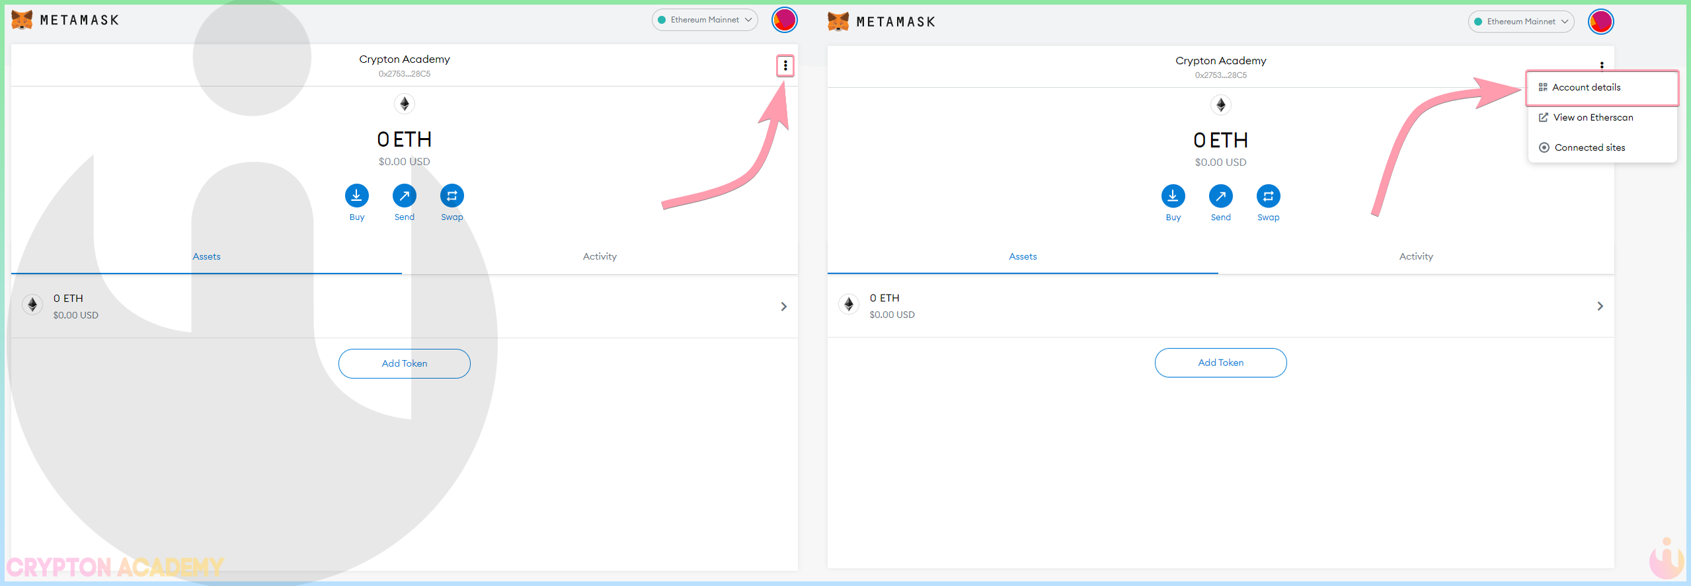1691x586 pixels.
Task: Click the large 0 ETH balance, left window
Action: [x=405, y=139]
